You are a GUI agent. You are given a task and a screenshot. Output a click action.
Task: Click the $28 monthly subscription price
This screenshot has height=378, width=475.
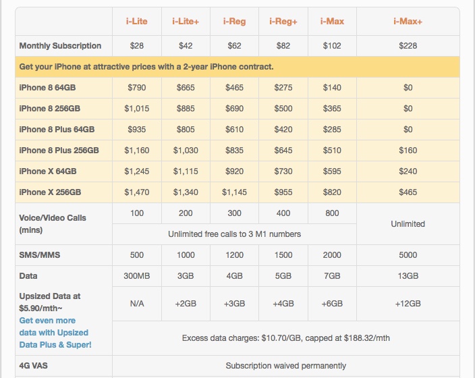click(x=136, y=46)
